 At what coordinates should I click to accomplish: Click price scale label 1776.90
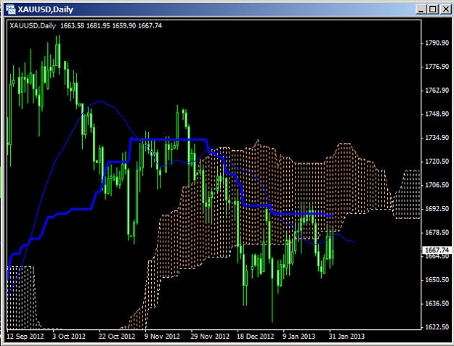437,67
